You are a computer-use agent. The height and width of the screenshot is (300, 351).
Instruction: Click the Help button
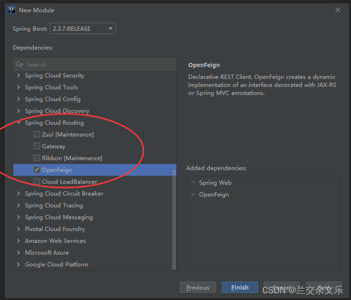[x=324, y=287]
